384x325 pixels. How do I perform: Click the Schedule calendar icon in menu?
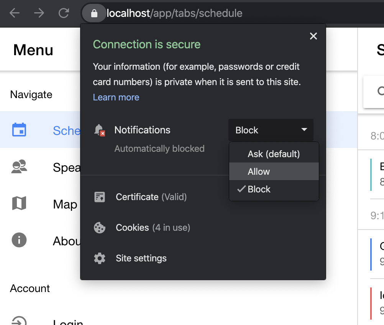click(19, 130)
